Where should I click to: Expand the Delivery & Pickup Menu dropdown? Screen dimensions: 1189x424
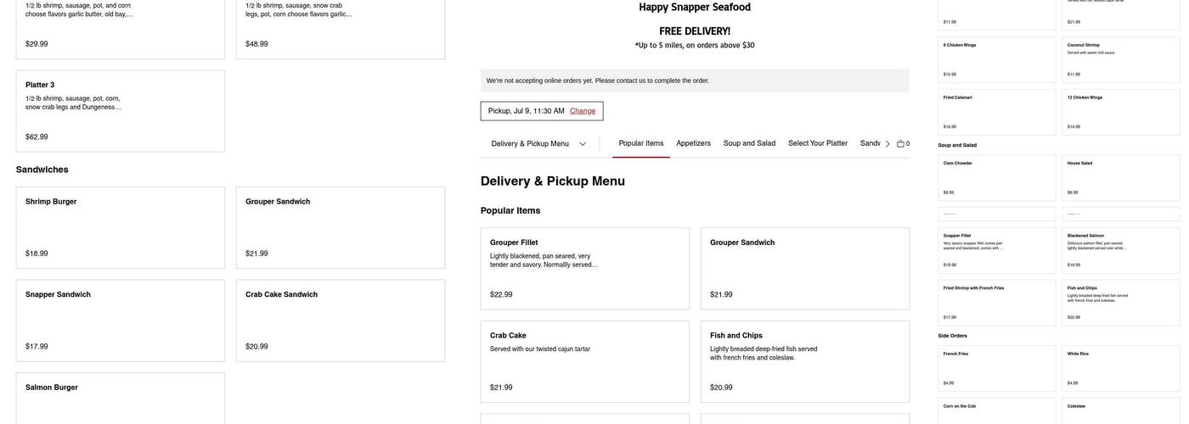click(538, 144)
